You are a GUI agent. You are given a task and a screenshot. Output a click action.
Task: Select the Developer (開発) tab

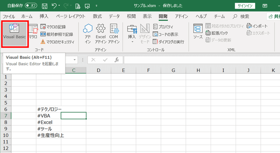(x=163, y=16)
